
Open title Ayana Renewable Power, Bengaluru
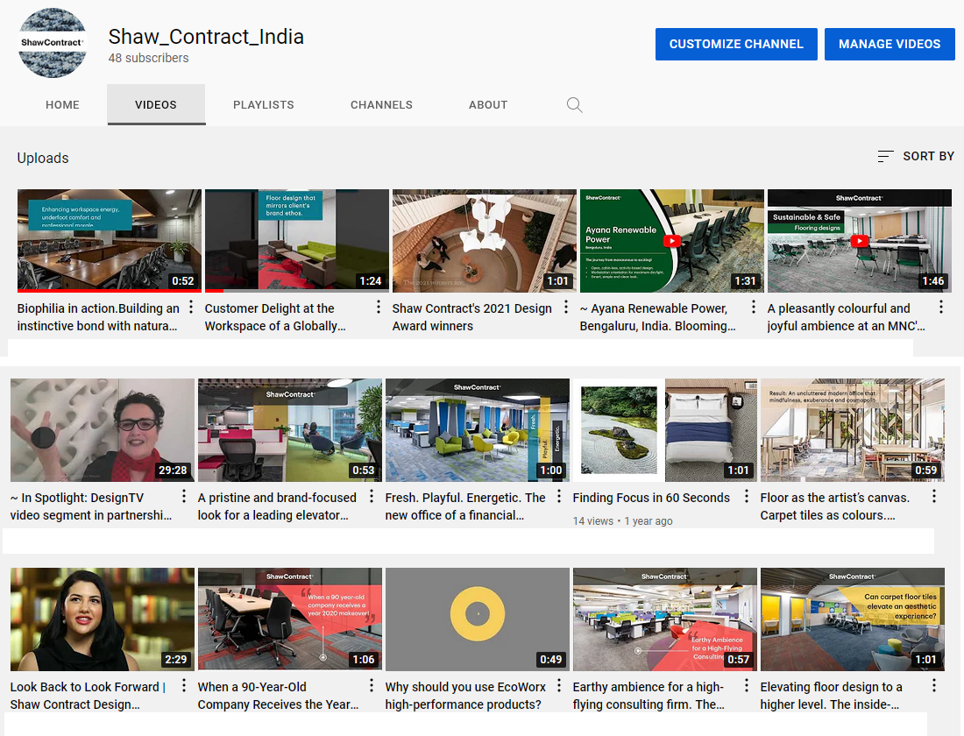657,317
